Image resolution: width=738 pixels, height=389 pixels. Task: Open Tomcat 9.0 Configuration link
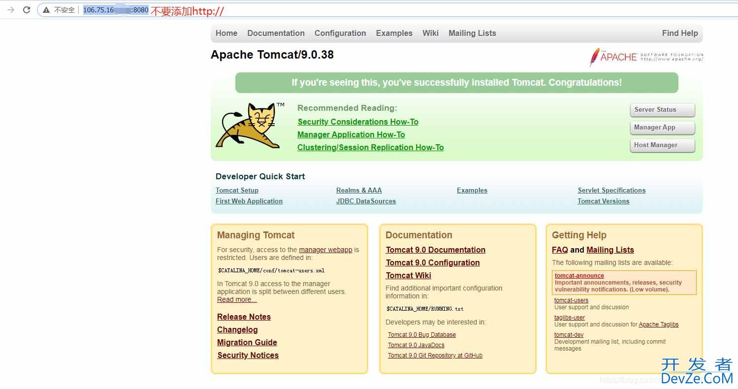pos(433,263)
